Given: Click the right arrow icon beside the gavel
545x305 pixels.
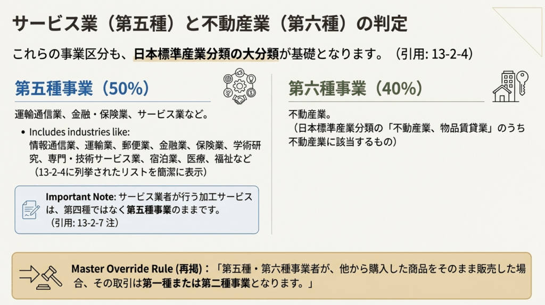Looking at the screenshot, I should pos(28,274).
